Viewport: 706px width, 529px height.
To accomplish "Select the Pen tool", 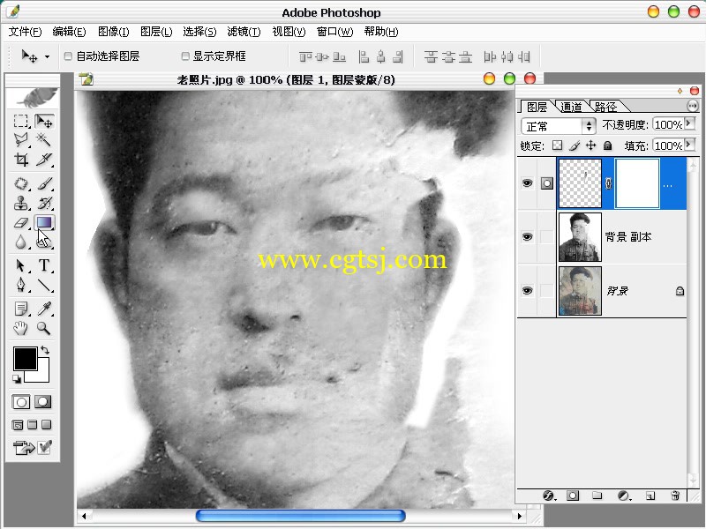I will 20,285.
